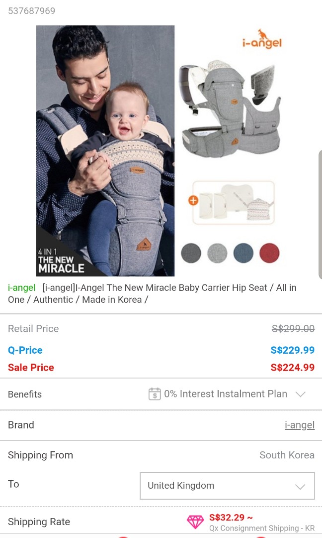Viewport: 322px width, 538px height.
Task: Open the main baby carrier photo
Action: 105,150
